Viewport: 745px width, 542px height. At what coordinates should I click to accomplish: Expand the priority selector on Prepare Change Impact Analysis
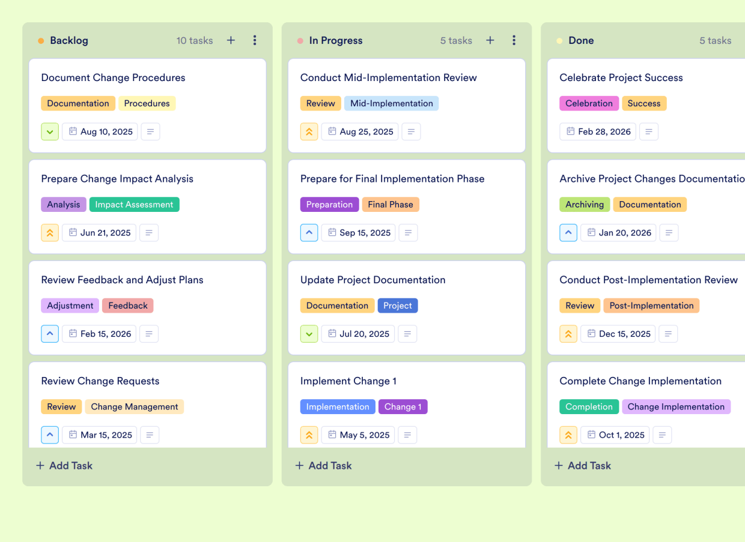pyautogui.click(x=50, y=232)
